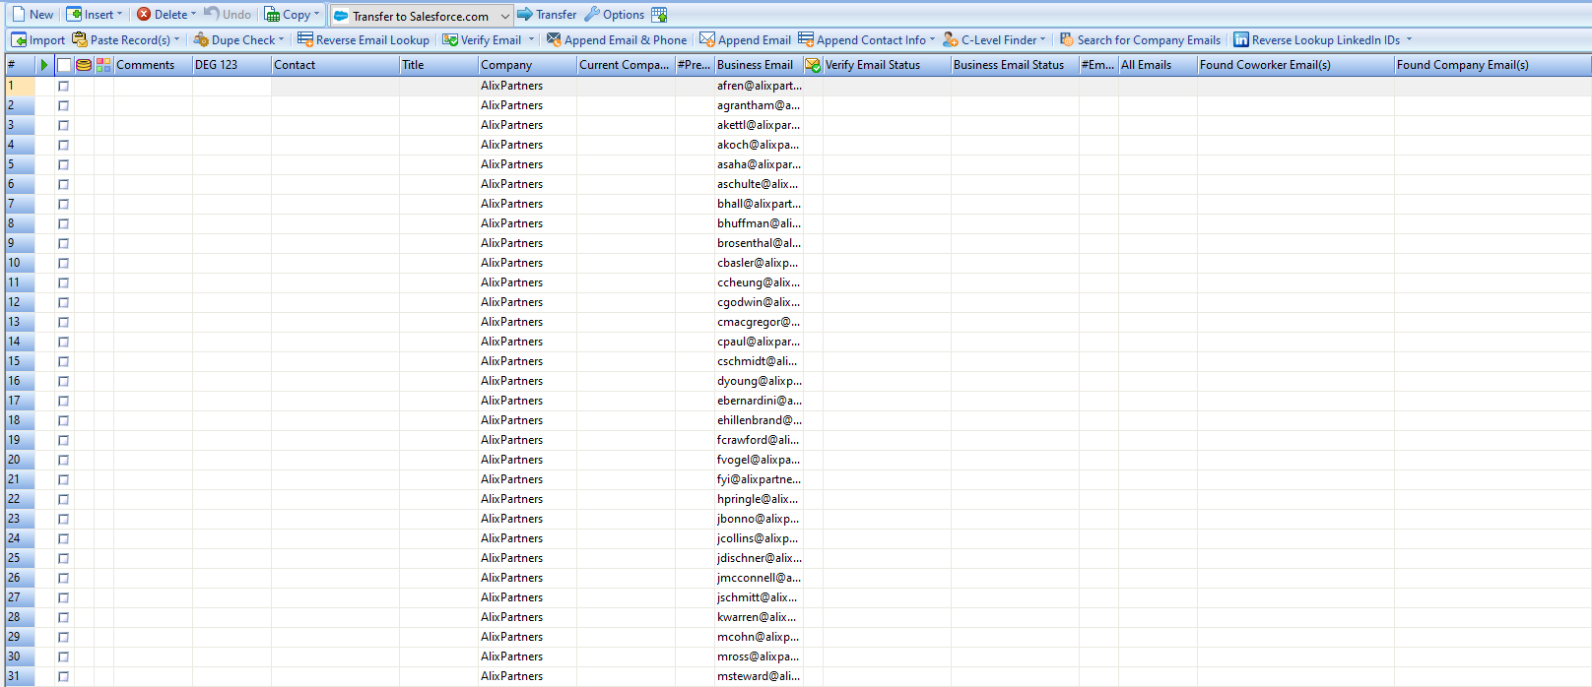The image size is (1592, 687).
Task: Select row number 2 header
Action: (20, 105)
